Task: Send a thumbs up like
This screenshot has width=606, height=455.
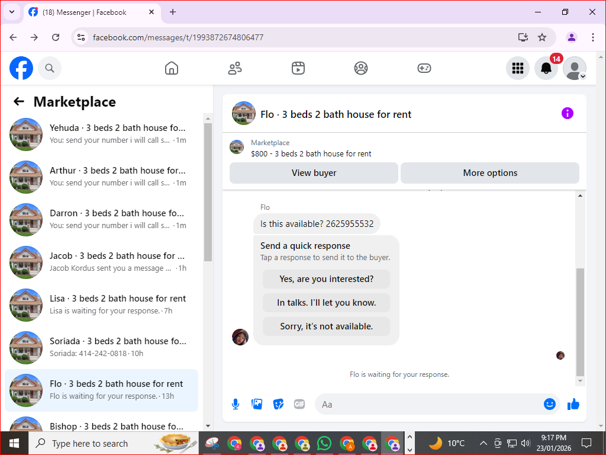Action: coord(573,404)
